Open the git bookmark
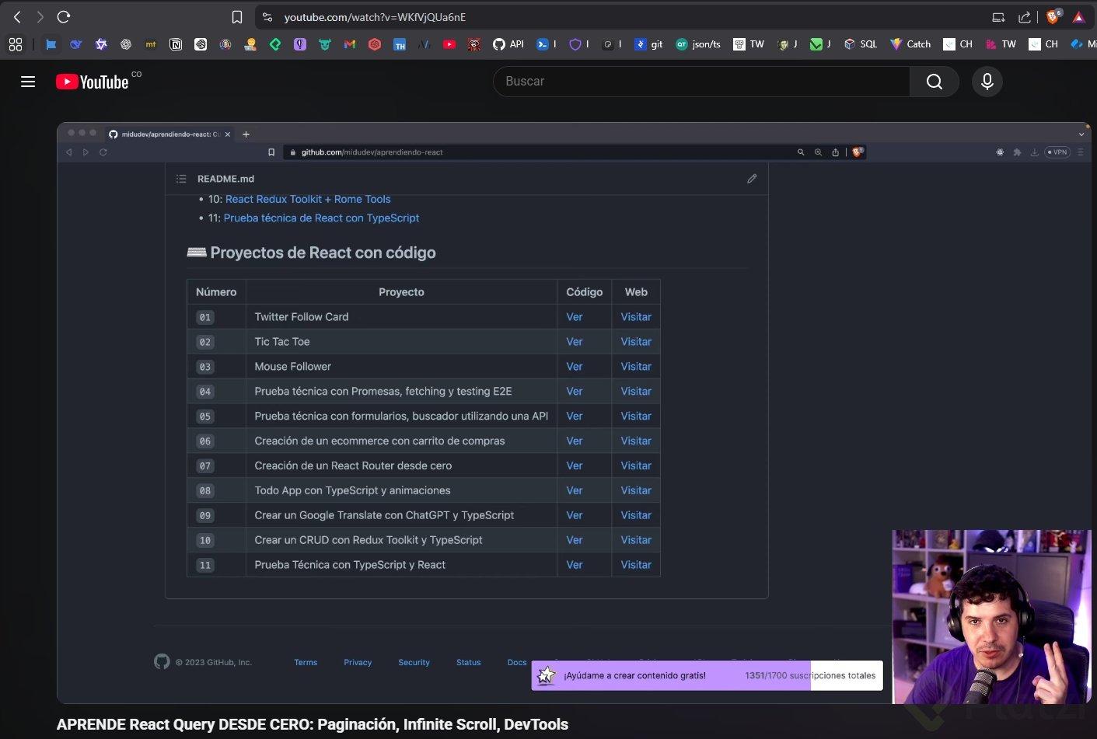 click(649, 44)
